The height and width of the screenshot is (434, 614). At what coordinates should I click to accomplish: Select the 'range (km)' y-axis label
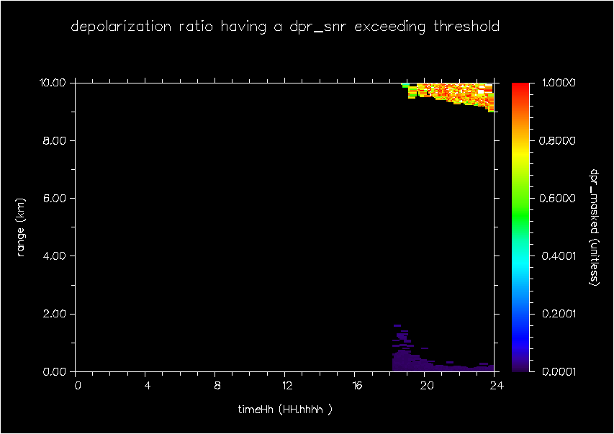(x=21, y=227)
